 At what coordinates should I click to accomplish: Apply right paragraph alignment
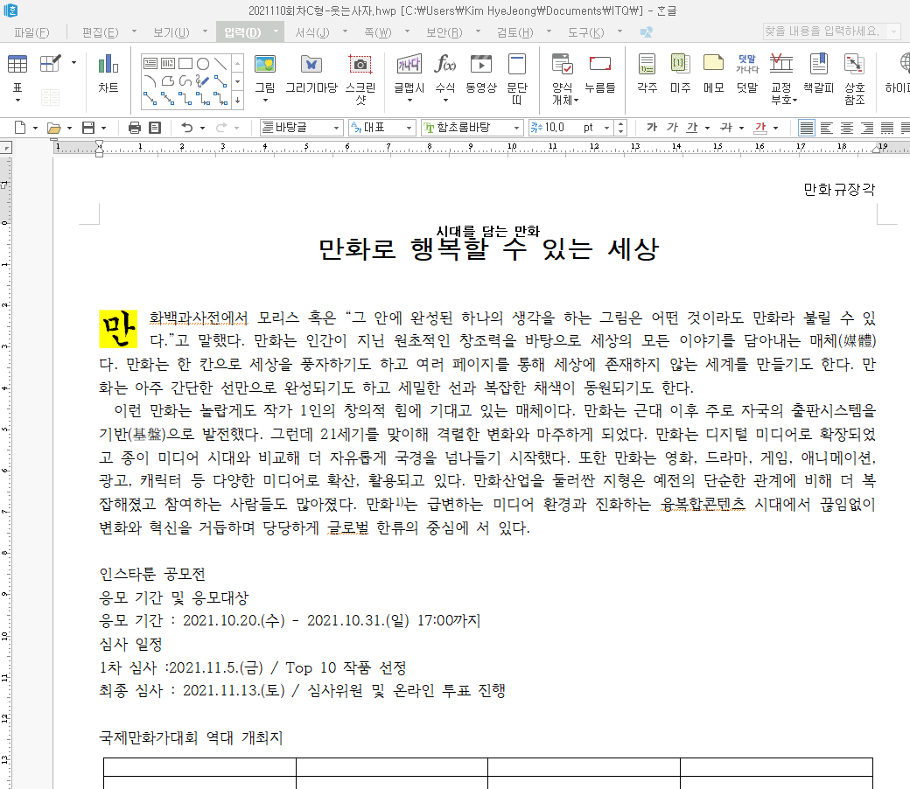pos(867,127)
